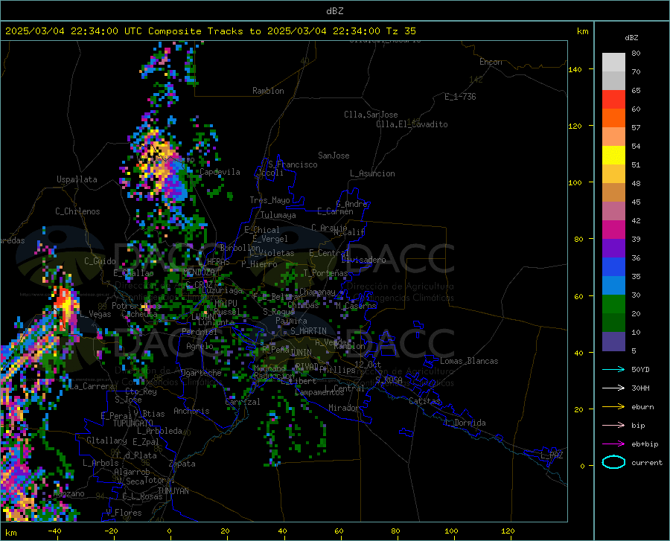The width and height of the screenshot is (670, 541).
Task: Pick the dark green 10-20 dBZ swatch
Action: pyautogui.click(x=613, y=323)
